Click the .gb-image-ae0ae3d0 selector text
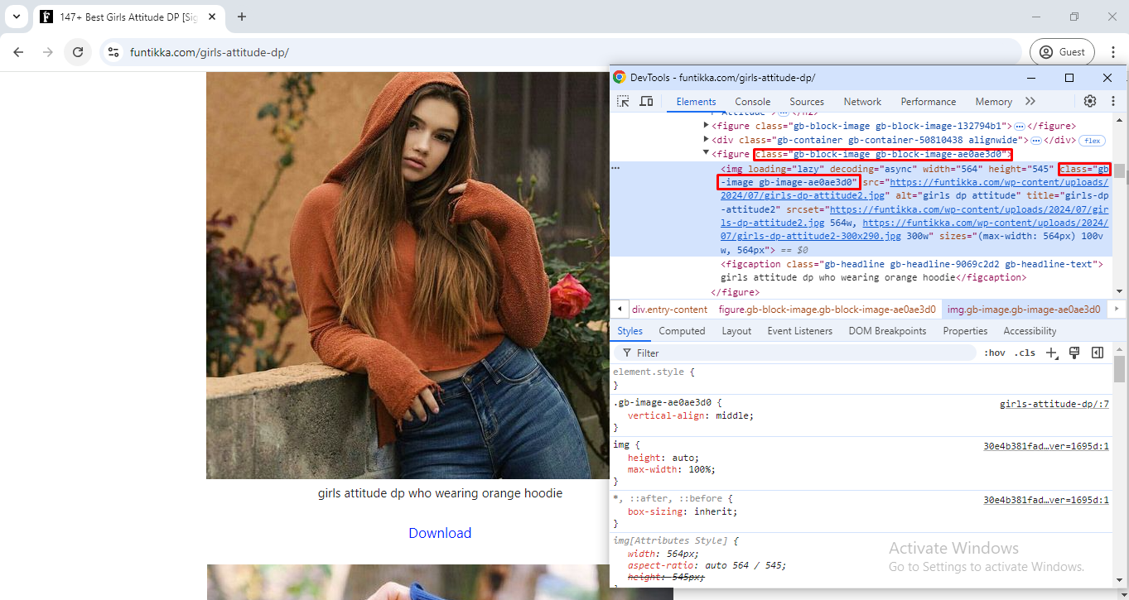The width and height of the screenshot is (1129, 600). coord(662,402)
